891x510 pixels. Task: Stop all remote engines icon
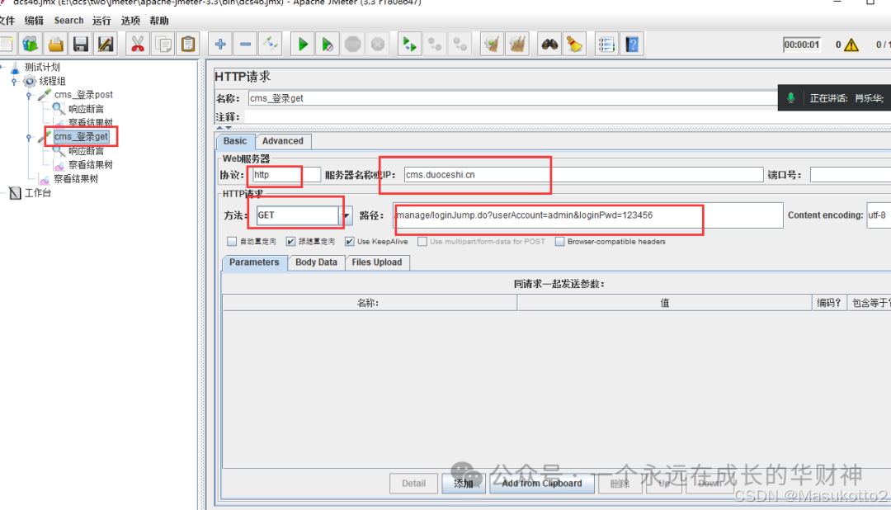pyautogui.click(x=435, y=44)
